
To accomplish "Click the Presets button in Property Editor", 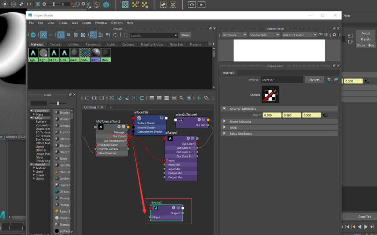I will pyautogui.click(x=314, y=80).
